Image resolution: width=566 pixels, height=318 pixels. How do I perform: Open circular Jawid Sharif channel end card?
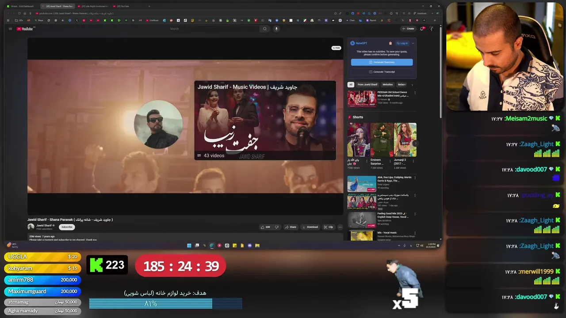tap(158, 124)
